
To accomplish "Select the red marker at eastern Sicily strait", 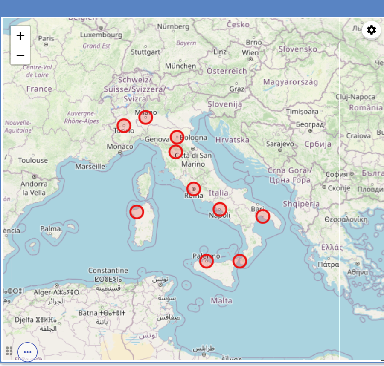I will pos(240,261).
